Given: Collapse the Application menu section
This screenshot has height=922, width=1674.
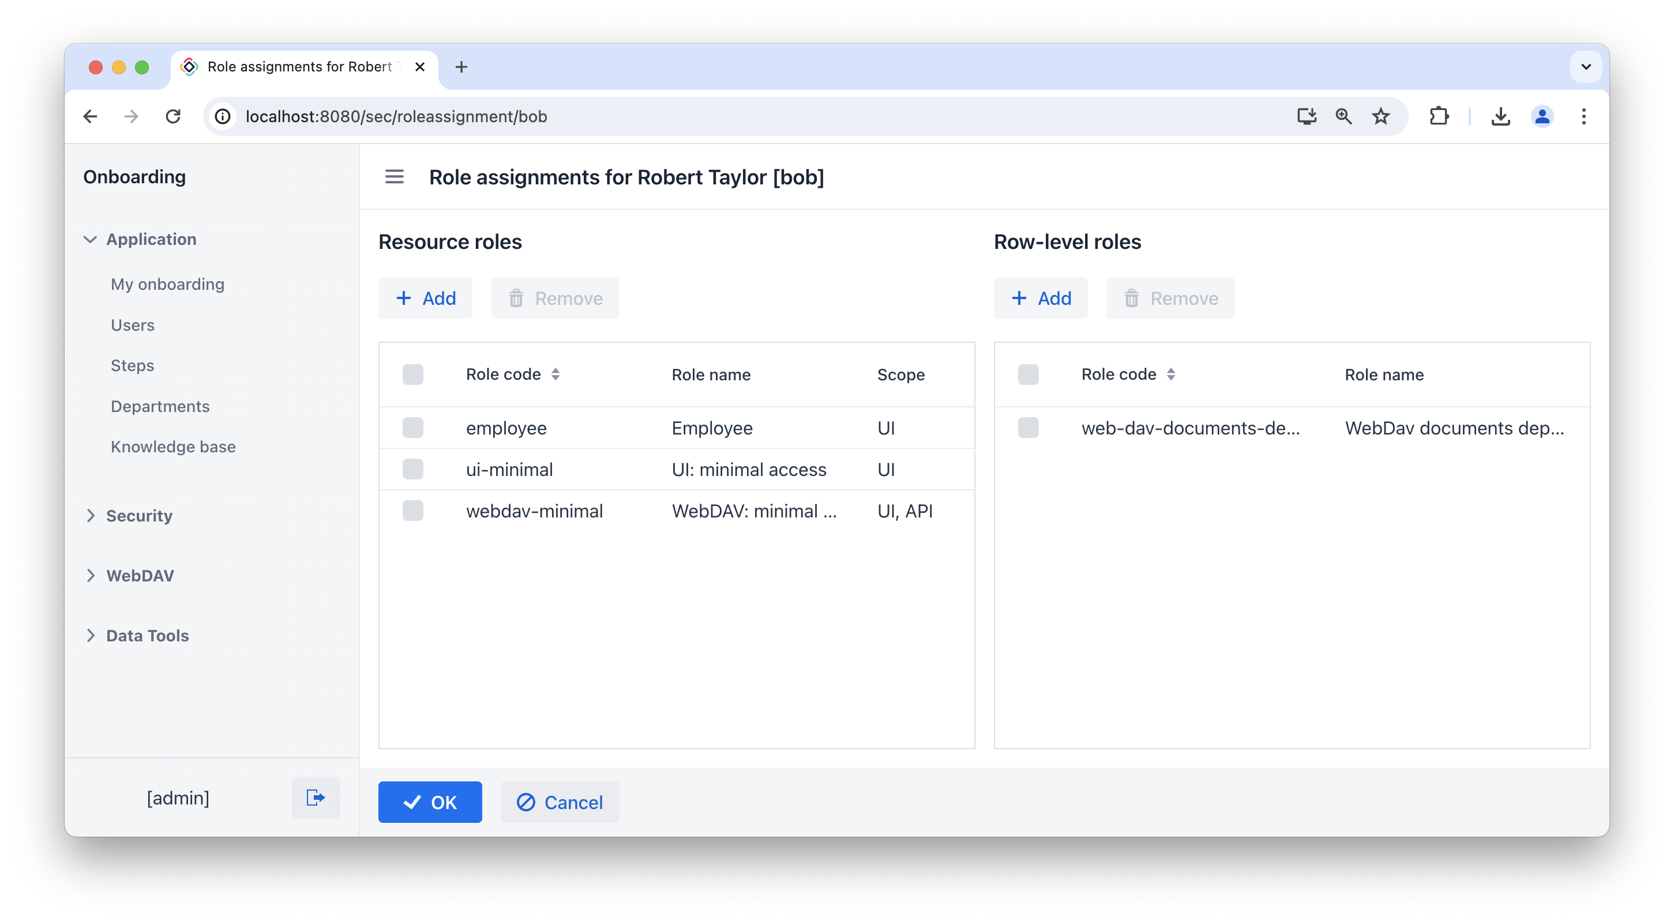Looking at the screenshot, I should [91, 239].
